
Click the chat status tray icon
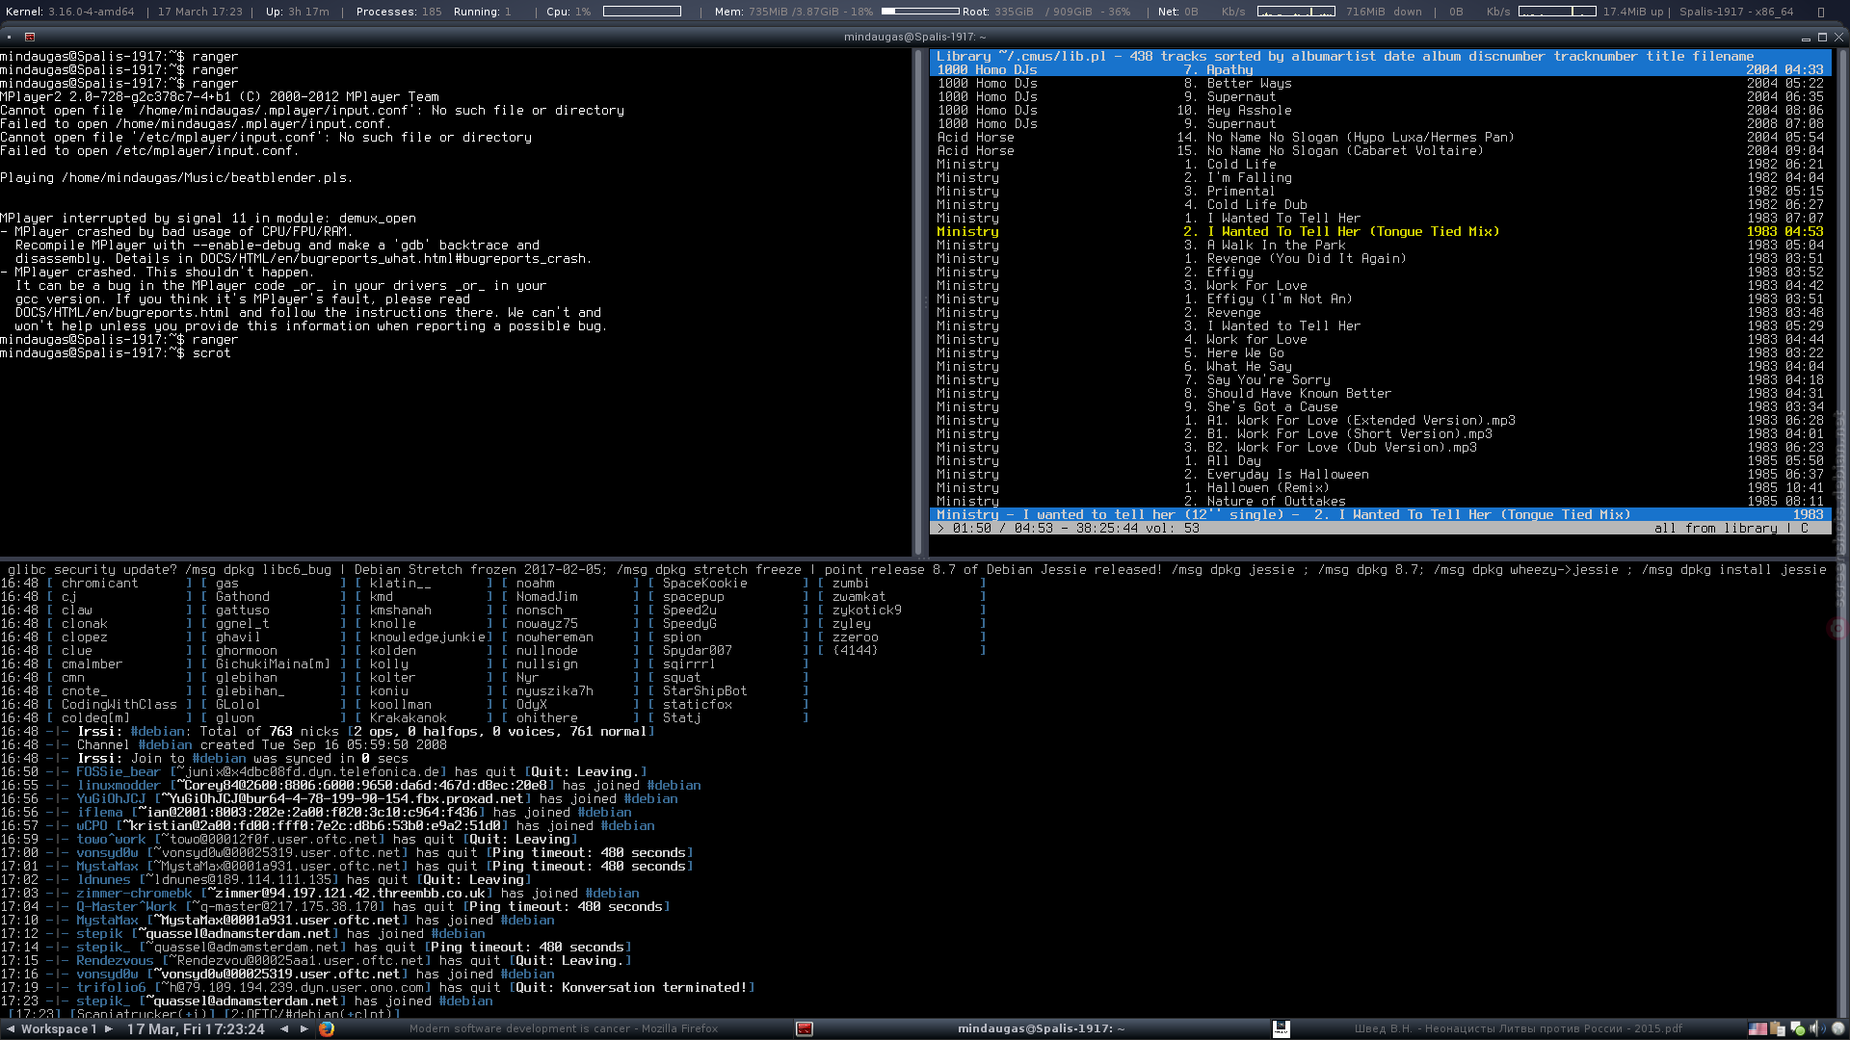pos(1798,1028)
